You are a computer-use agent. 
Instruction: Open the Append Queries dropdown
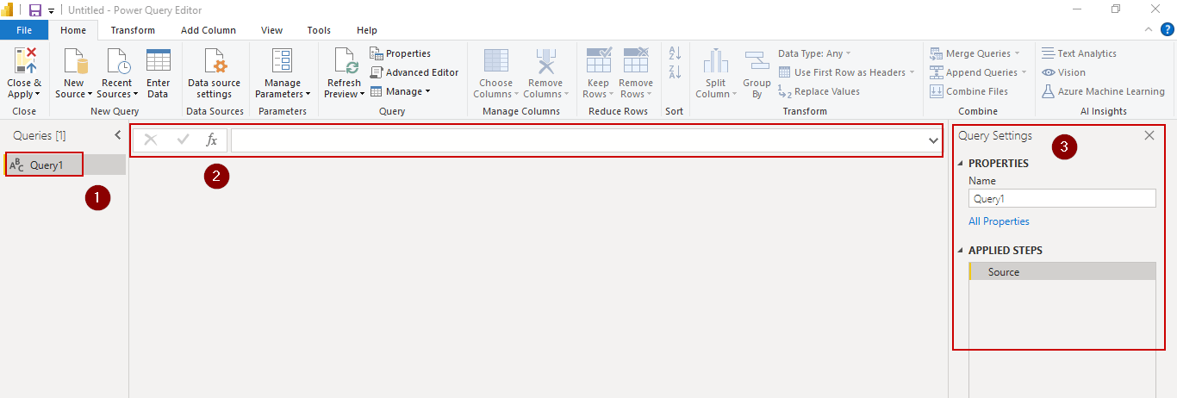(x=979, y=72)
